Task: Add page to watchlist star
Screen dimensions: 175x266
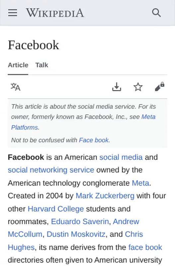Action: click(138, 87)
